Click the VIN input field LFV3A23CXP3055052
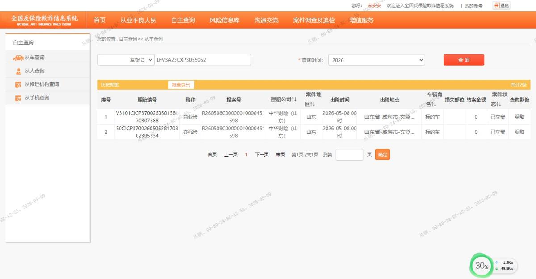The image size is (536, 279). tap(202, 60)
